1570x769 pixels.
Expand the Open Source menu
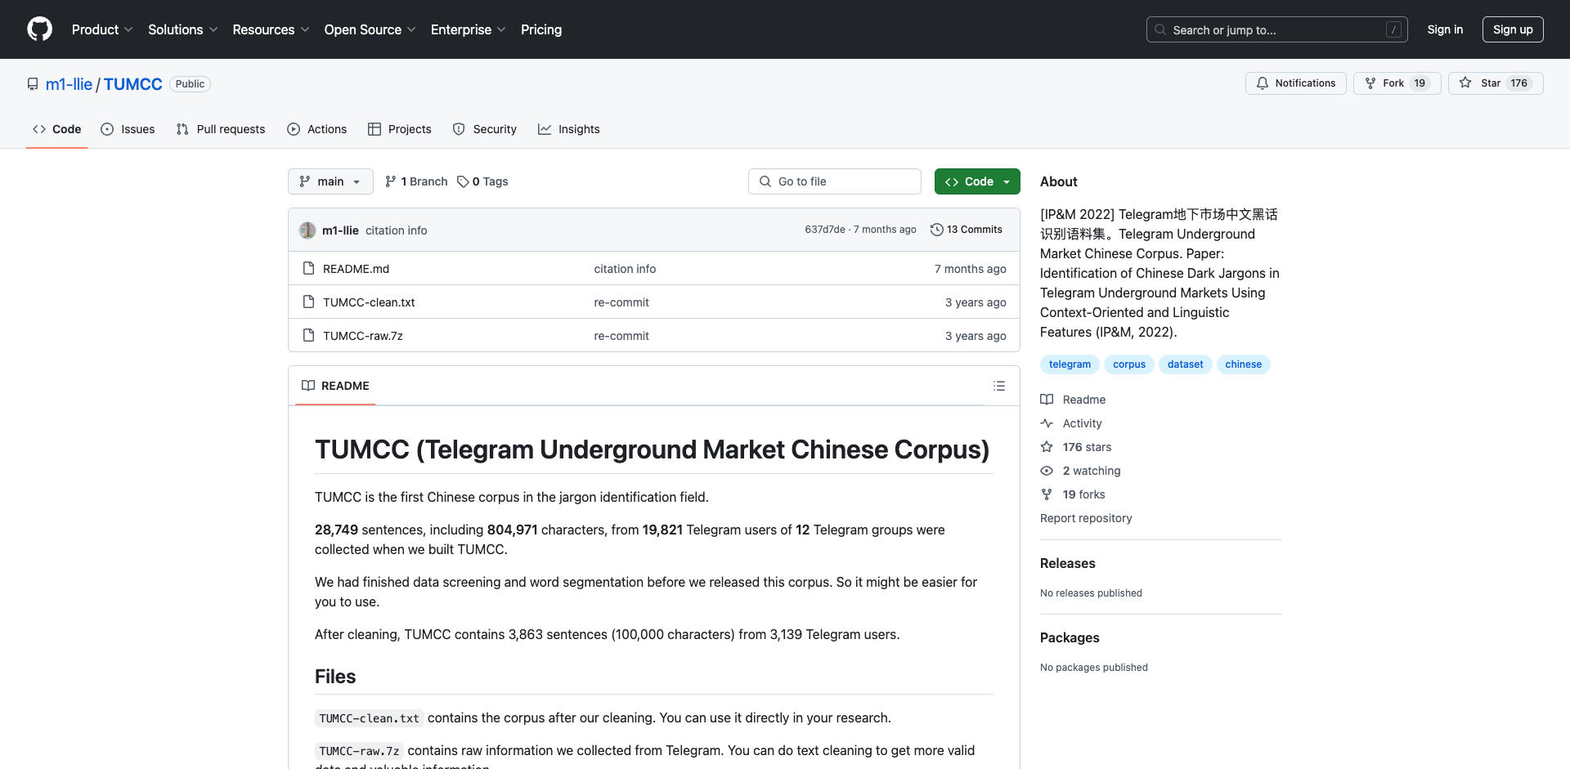tap(370, 29)
